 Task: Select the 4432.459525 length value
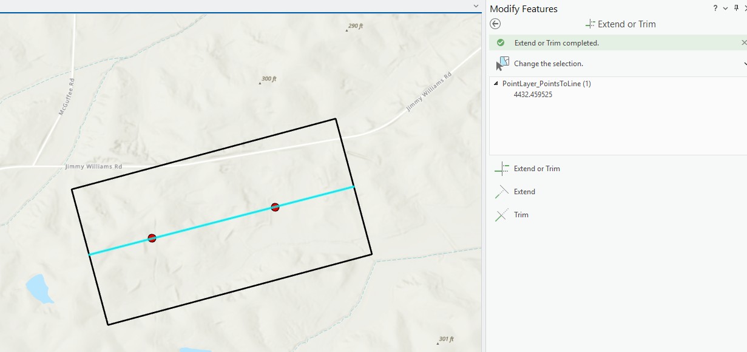pyautogui.click(x=532, y=94)
